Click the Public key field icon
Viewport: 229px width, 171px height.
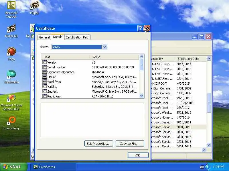tap(45, 96)
